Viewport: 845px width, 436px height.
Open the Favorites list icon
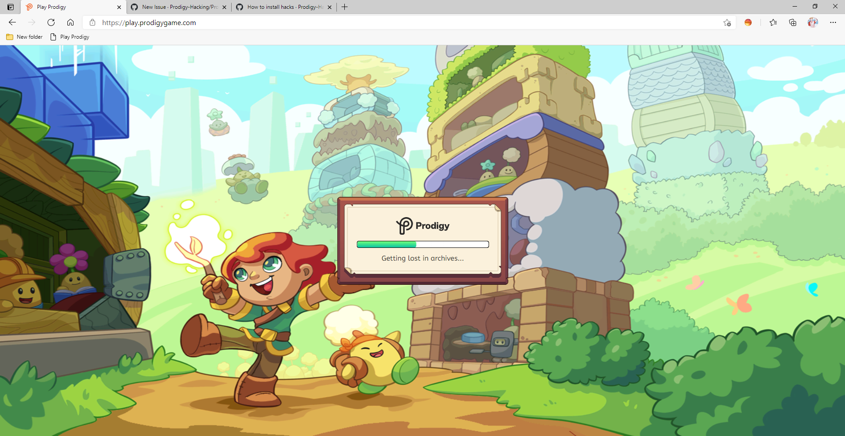coord(773,22)
